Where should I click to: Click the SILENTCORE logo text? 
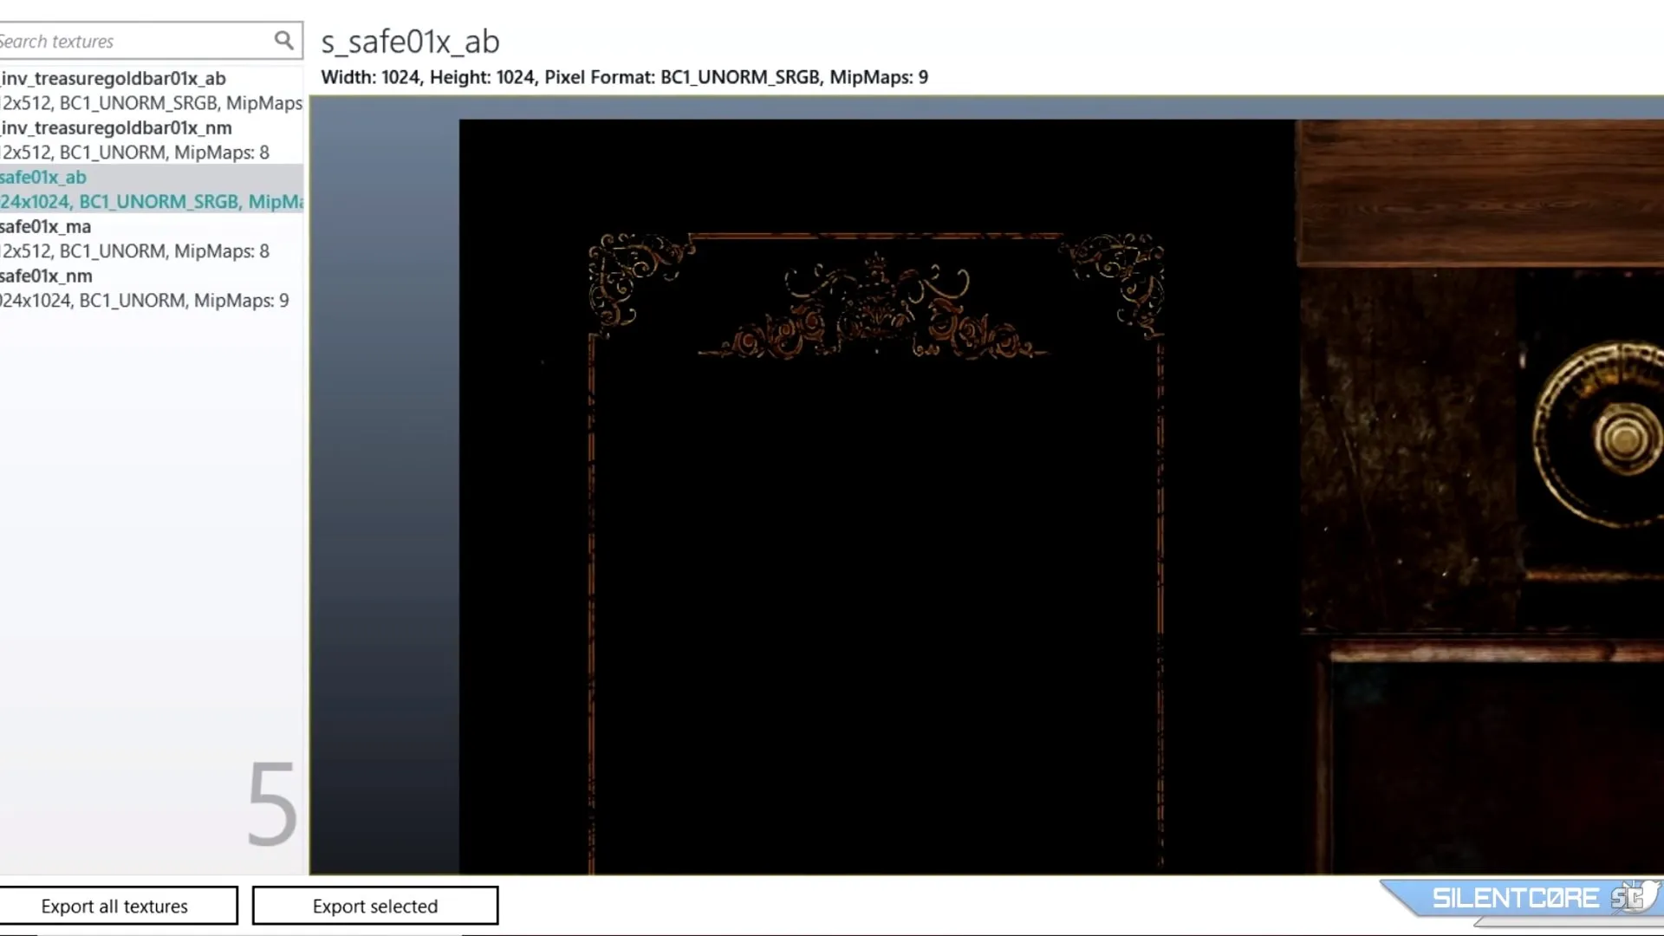coord(1515,899)
